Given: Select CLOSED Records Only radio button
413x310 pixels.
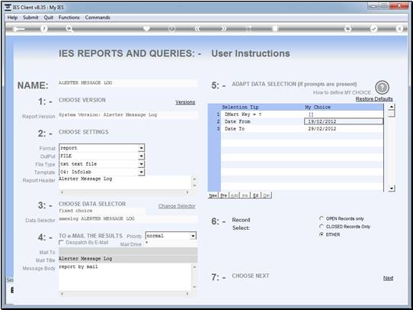Looking at the screenshot, I should pos(322,226).
